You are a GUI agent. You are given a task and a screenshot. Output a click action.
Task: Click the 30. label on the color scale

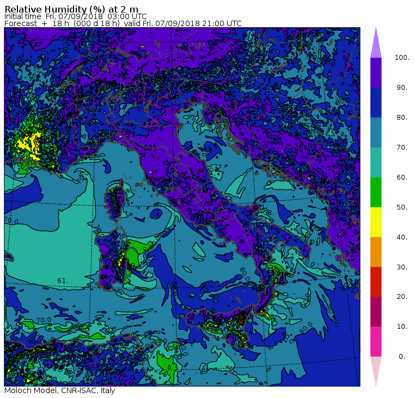click(402, 267)
